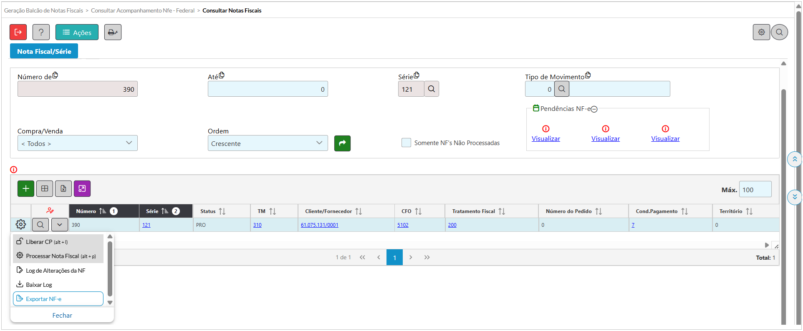803x331 pixels.
Task: Open the Ações button
Action: pyautogui.click(x=77, y=32)
